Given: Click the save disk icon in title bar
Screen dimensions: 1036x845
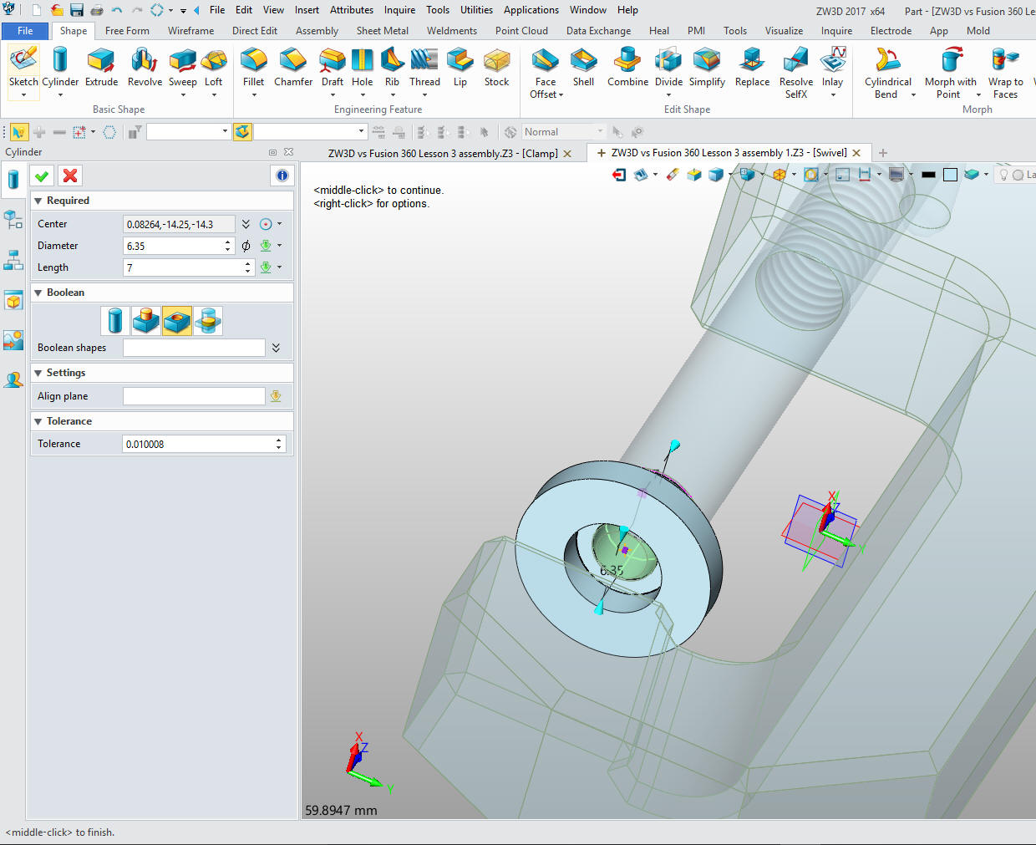Looking at the screenshot, I should tap(77, 10).
